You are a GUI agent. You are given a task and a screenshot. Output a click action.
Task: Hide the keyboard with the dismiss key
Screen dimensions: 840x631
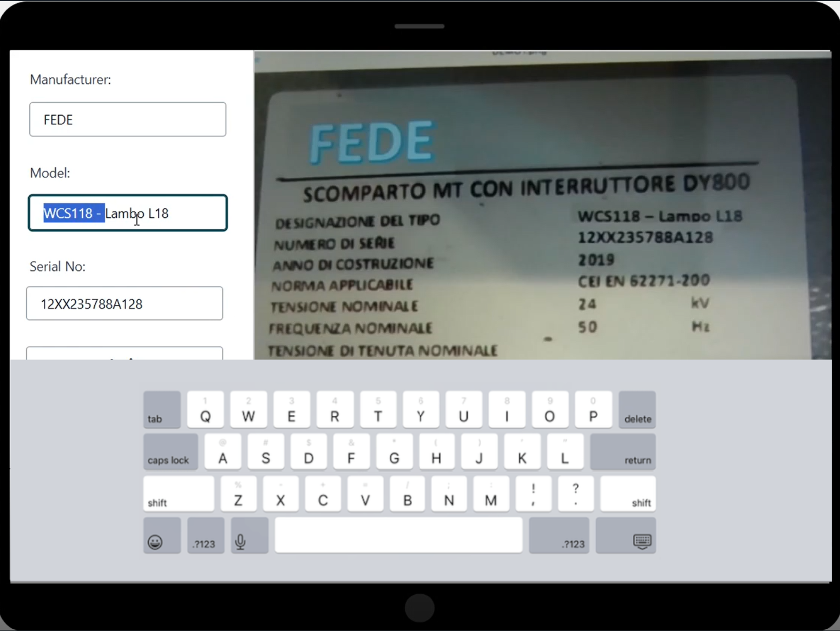point(626,536)
